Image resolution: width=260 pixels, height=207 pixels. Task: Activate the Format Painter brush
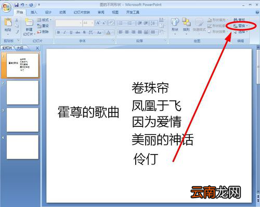click(17, 32)
